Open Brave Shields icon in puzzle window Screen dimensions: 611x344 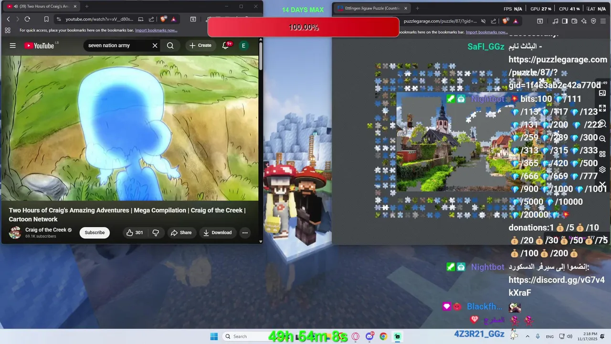click(506, 21)
